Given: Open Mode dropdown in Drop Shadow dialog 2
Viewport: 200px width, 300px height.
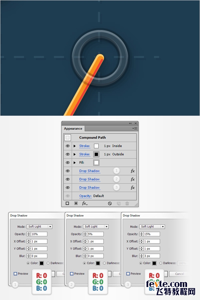Looking at the screenshot, I should [96, 227].
